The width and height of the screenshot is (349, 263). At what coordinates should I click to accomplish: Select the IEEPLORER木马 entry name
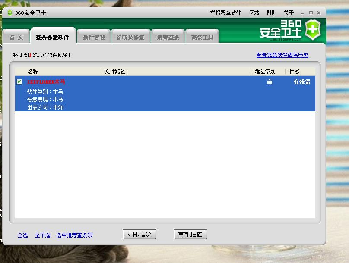[46, 82]
